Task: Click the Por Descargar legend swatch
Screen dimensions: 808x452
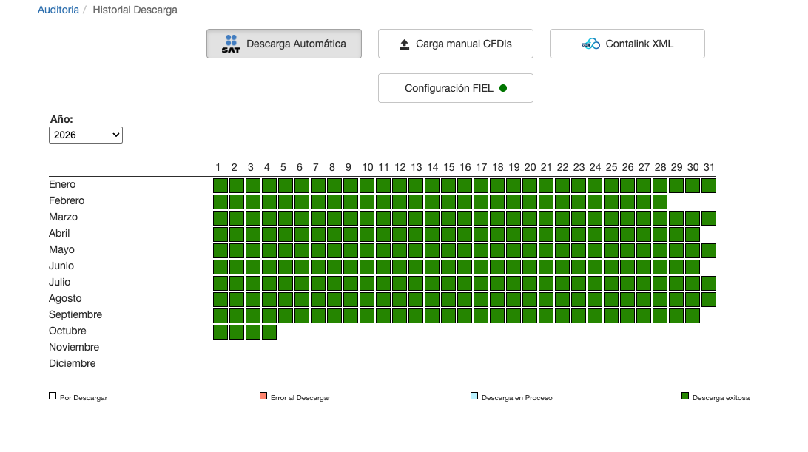Action: (53, 396)
